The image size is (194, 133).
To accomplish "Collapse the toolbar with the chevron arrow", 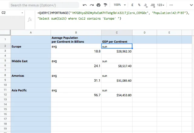I will (191, 5).
